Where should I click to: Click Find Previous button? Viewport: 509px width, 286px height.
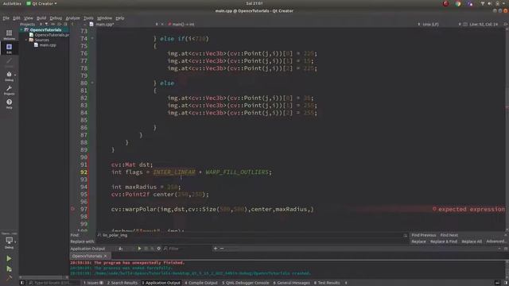click(x=424, y=235)
